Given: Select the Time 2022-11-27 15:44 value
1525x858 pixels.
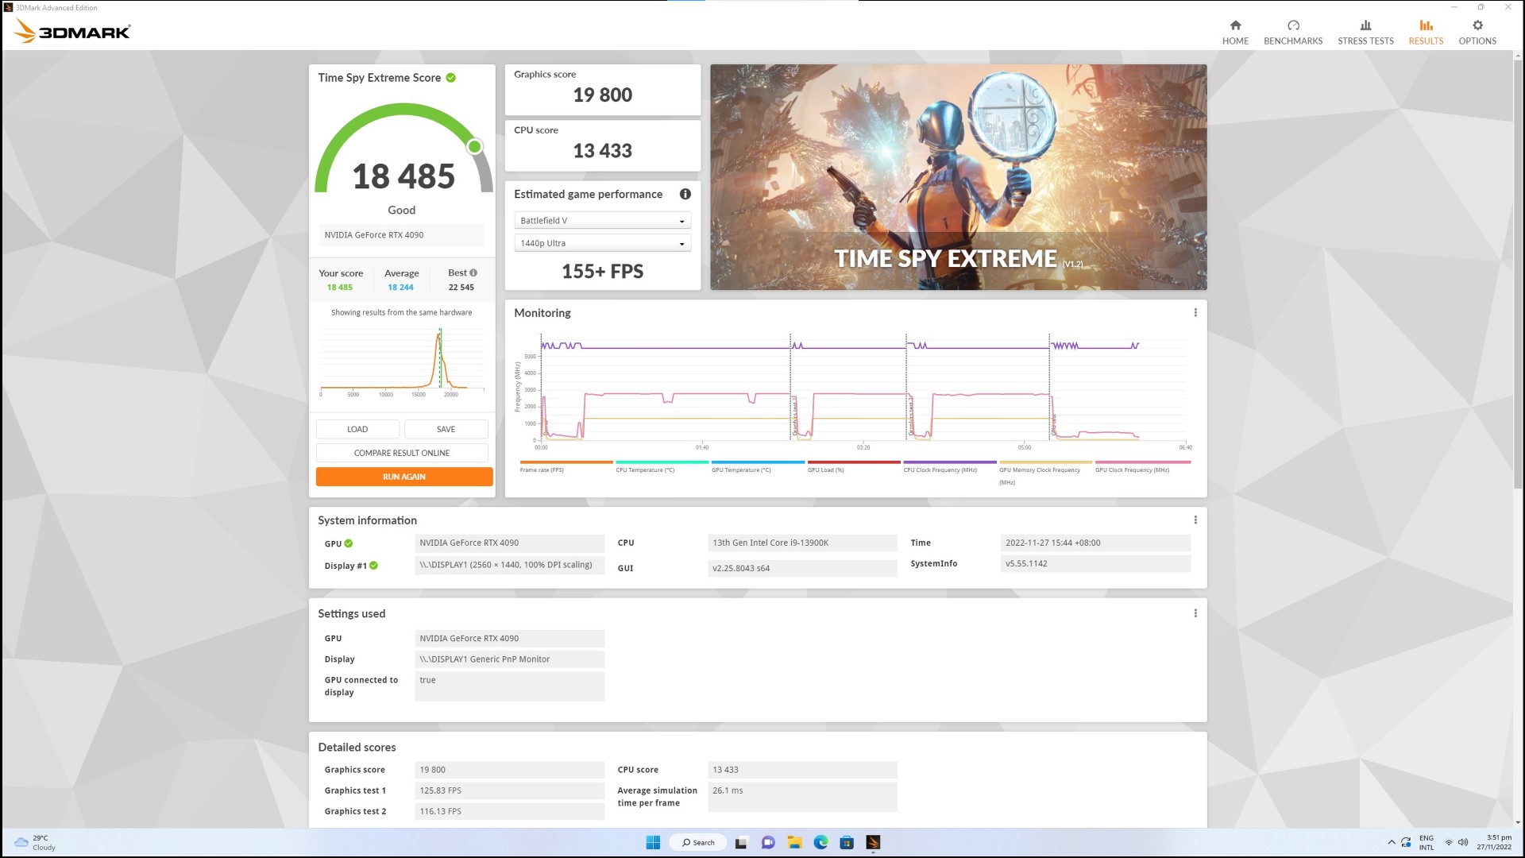Looking at the screenshot, I should [x=1095, y=543].
